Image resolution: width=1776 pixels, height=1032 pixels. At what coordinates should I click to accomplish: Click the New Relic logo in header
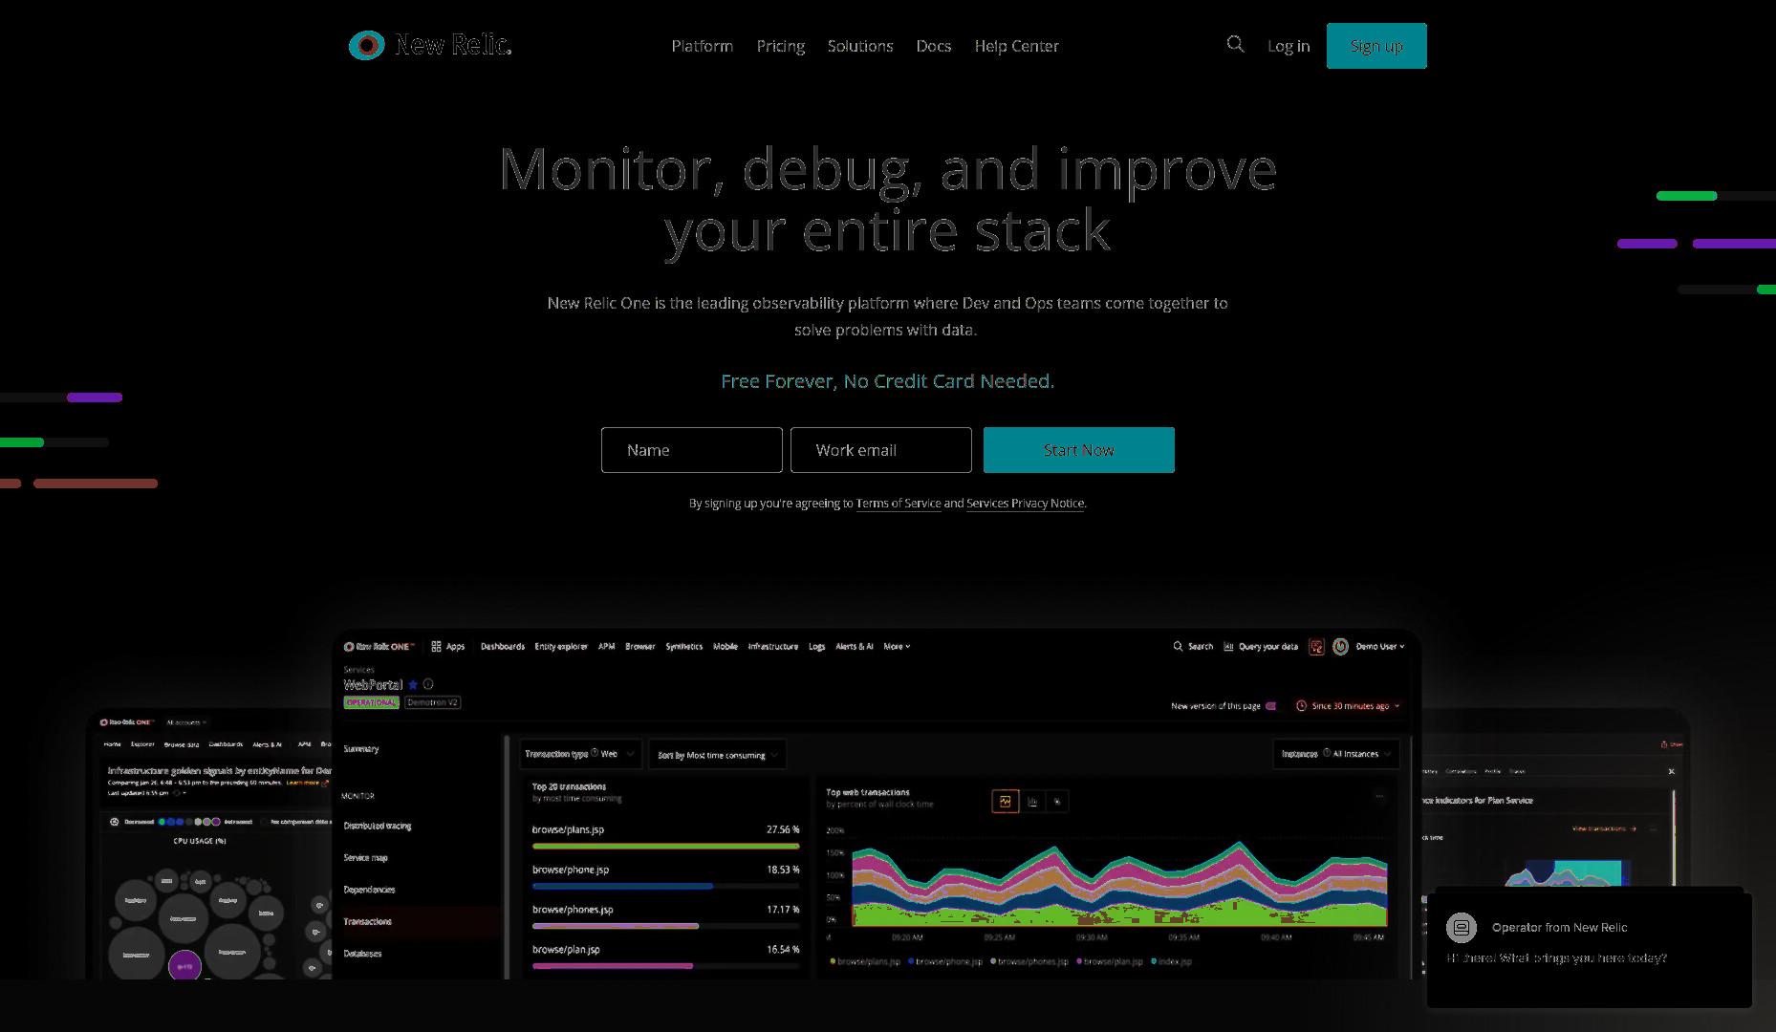(430, 45)
